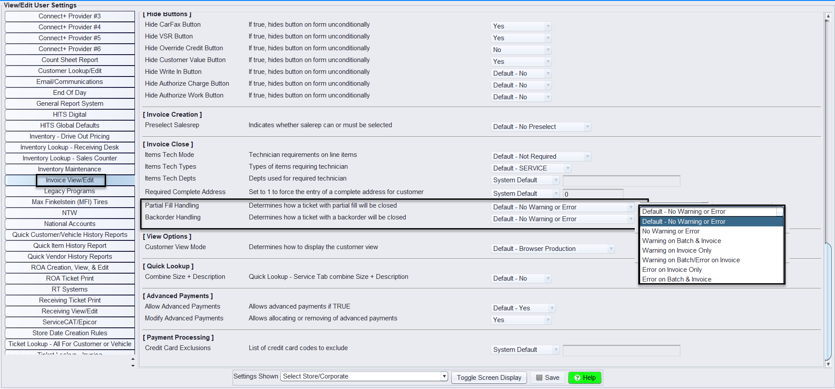
Task: Pick 'Warning on Batch & Invoice' option
Action: [681, 241]
